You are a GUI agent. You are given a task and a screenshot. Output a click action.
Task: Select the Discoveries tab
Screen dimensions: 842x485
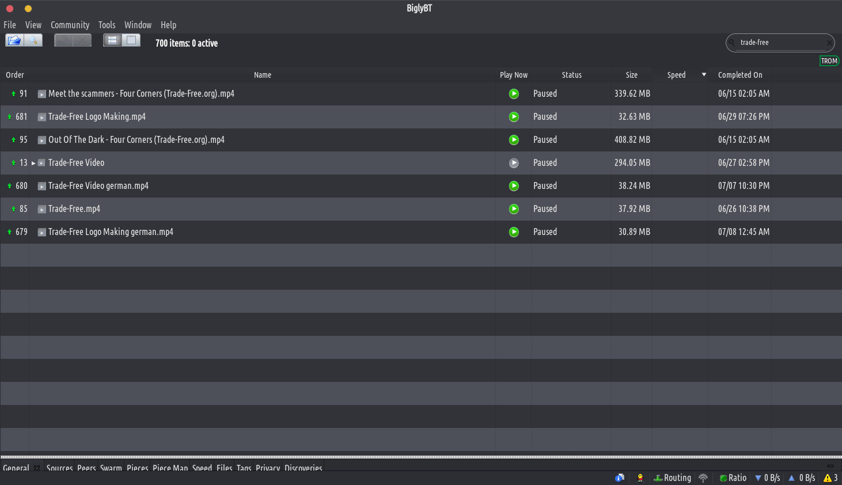304,467
